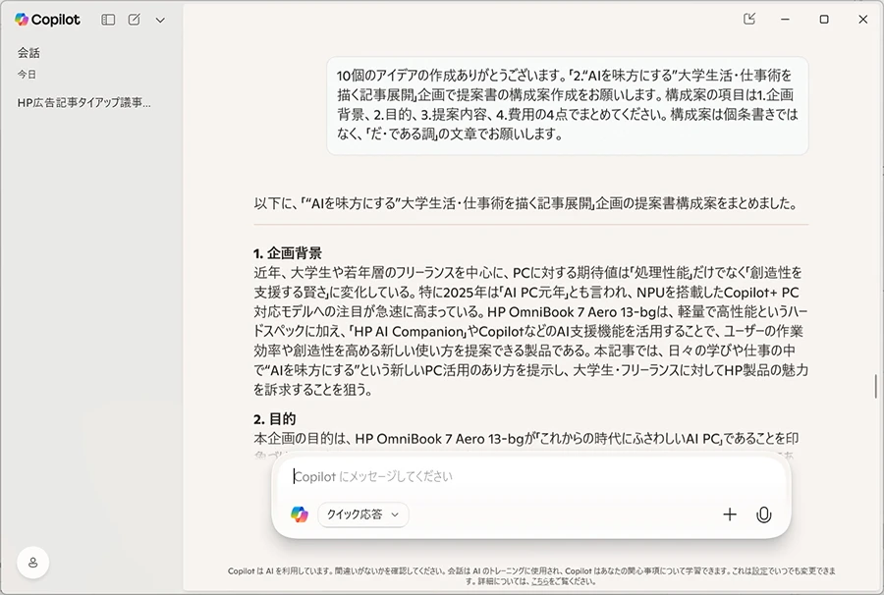Image resolution: width=884 pixels, height=595 pixels.
Task: Minimize the Copilot window
Action: coord(785,20)
